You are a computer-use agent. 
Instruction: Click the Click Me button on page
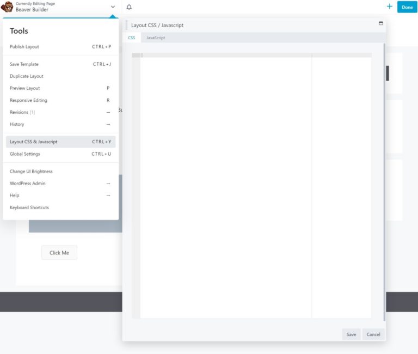point(59,253)
